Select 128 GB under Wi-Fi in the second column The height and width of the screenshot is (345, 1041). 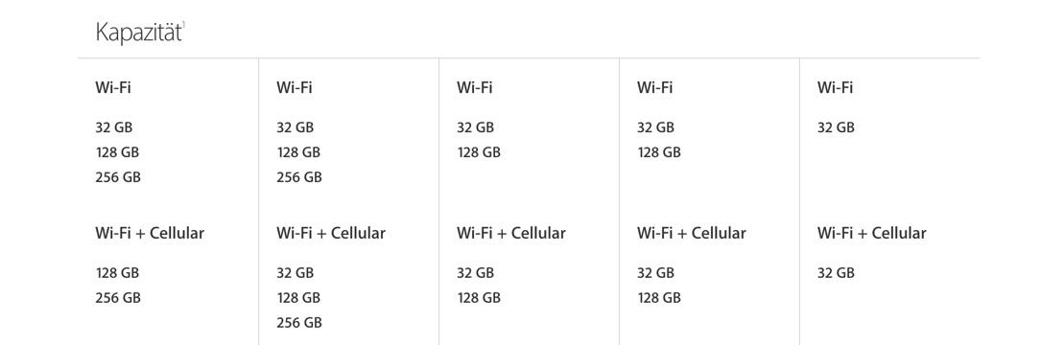click(298, 152)
